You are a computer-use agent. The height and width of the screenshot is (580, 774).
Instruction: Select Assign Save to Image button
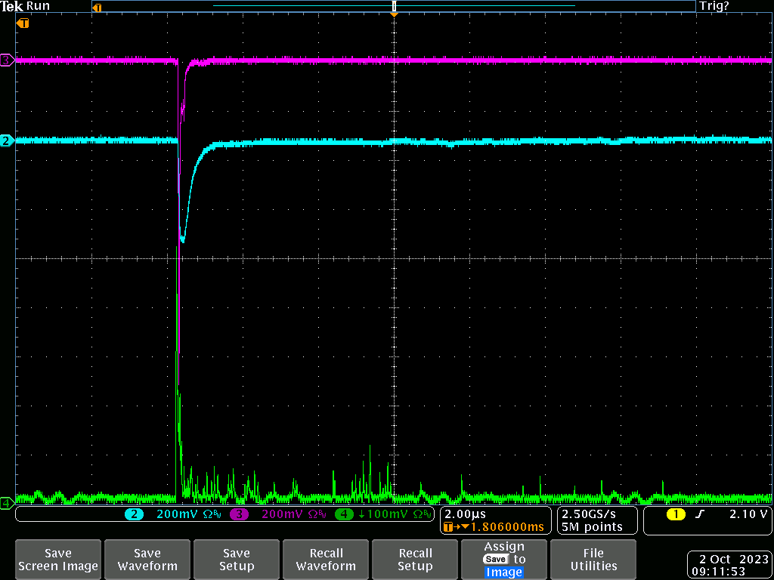click(x=504, y=560)
